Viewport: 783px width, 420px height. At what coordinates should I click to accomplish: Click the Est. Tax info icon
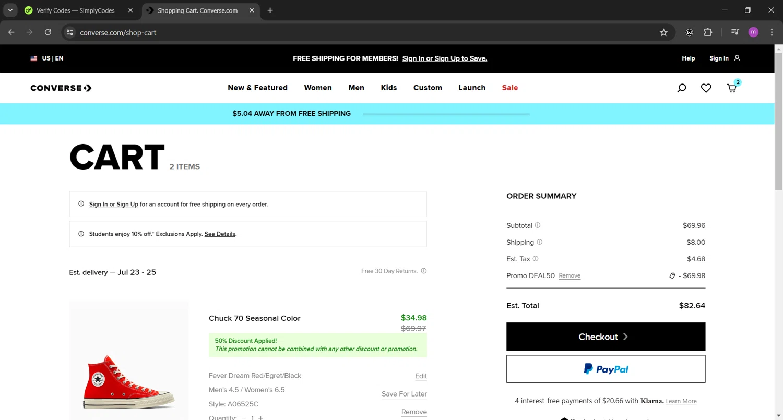[536, 259]
